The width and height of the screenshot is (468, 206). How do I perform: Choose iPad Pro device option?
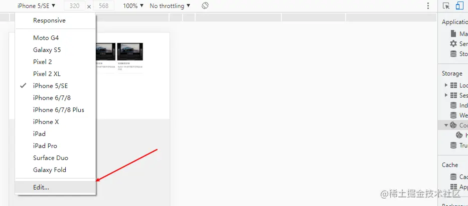coord(56,145)
